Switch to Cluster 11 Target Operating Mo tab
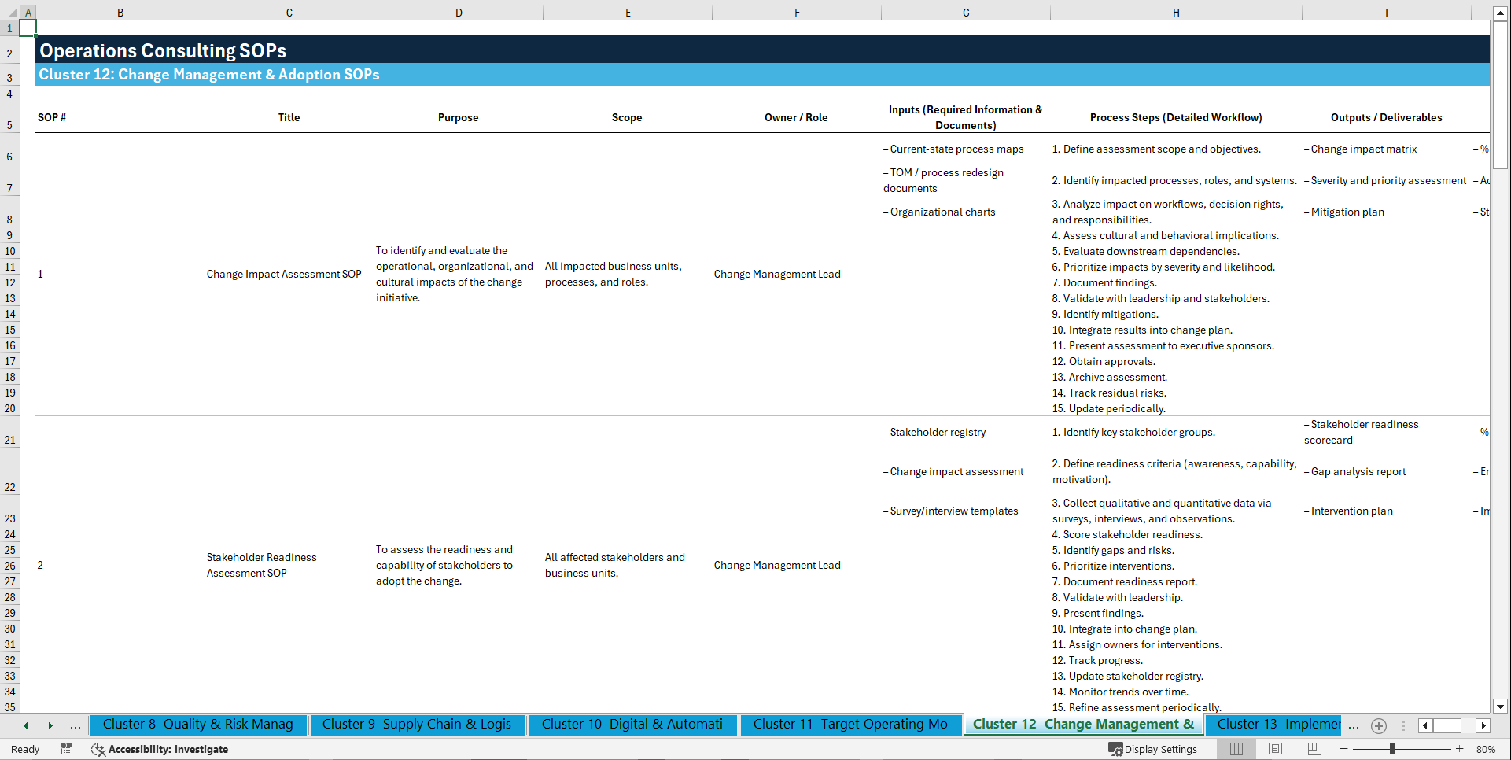 850,724
